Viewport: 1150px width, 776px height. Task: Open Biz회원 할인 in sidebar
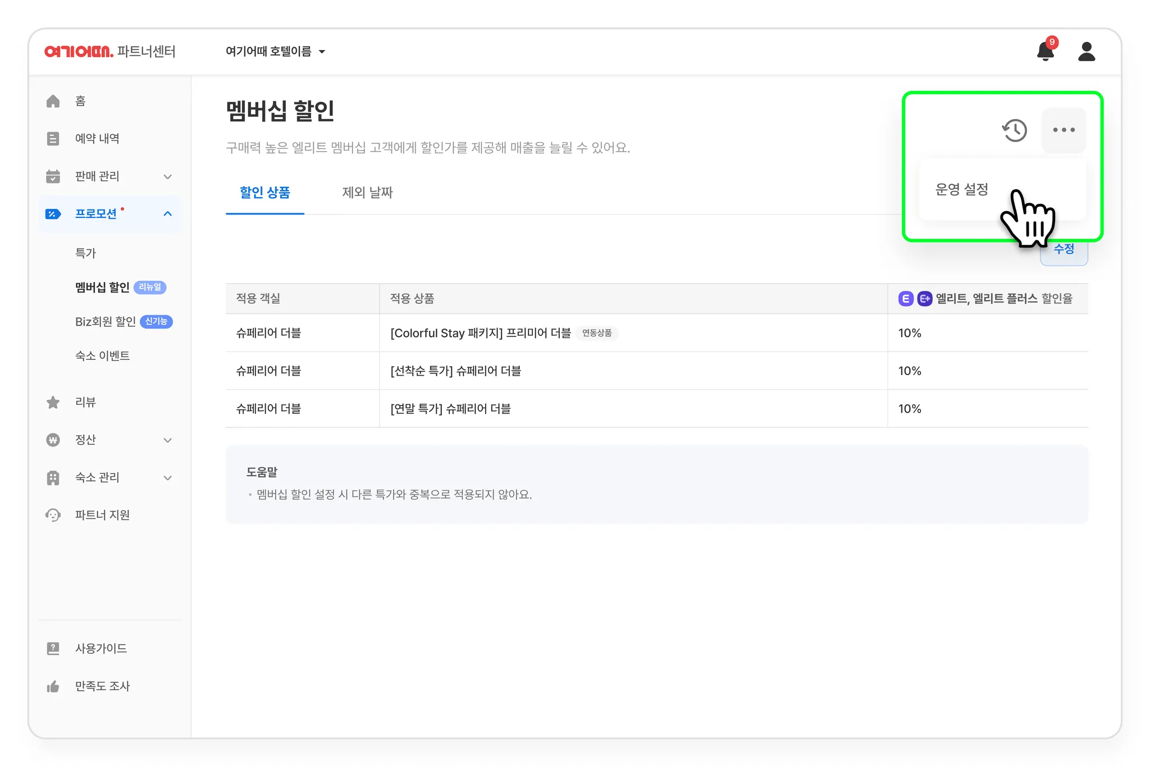(106, 322)
